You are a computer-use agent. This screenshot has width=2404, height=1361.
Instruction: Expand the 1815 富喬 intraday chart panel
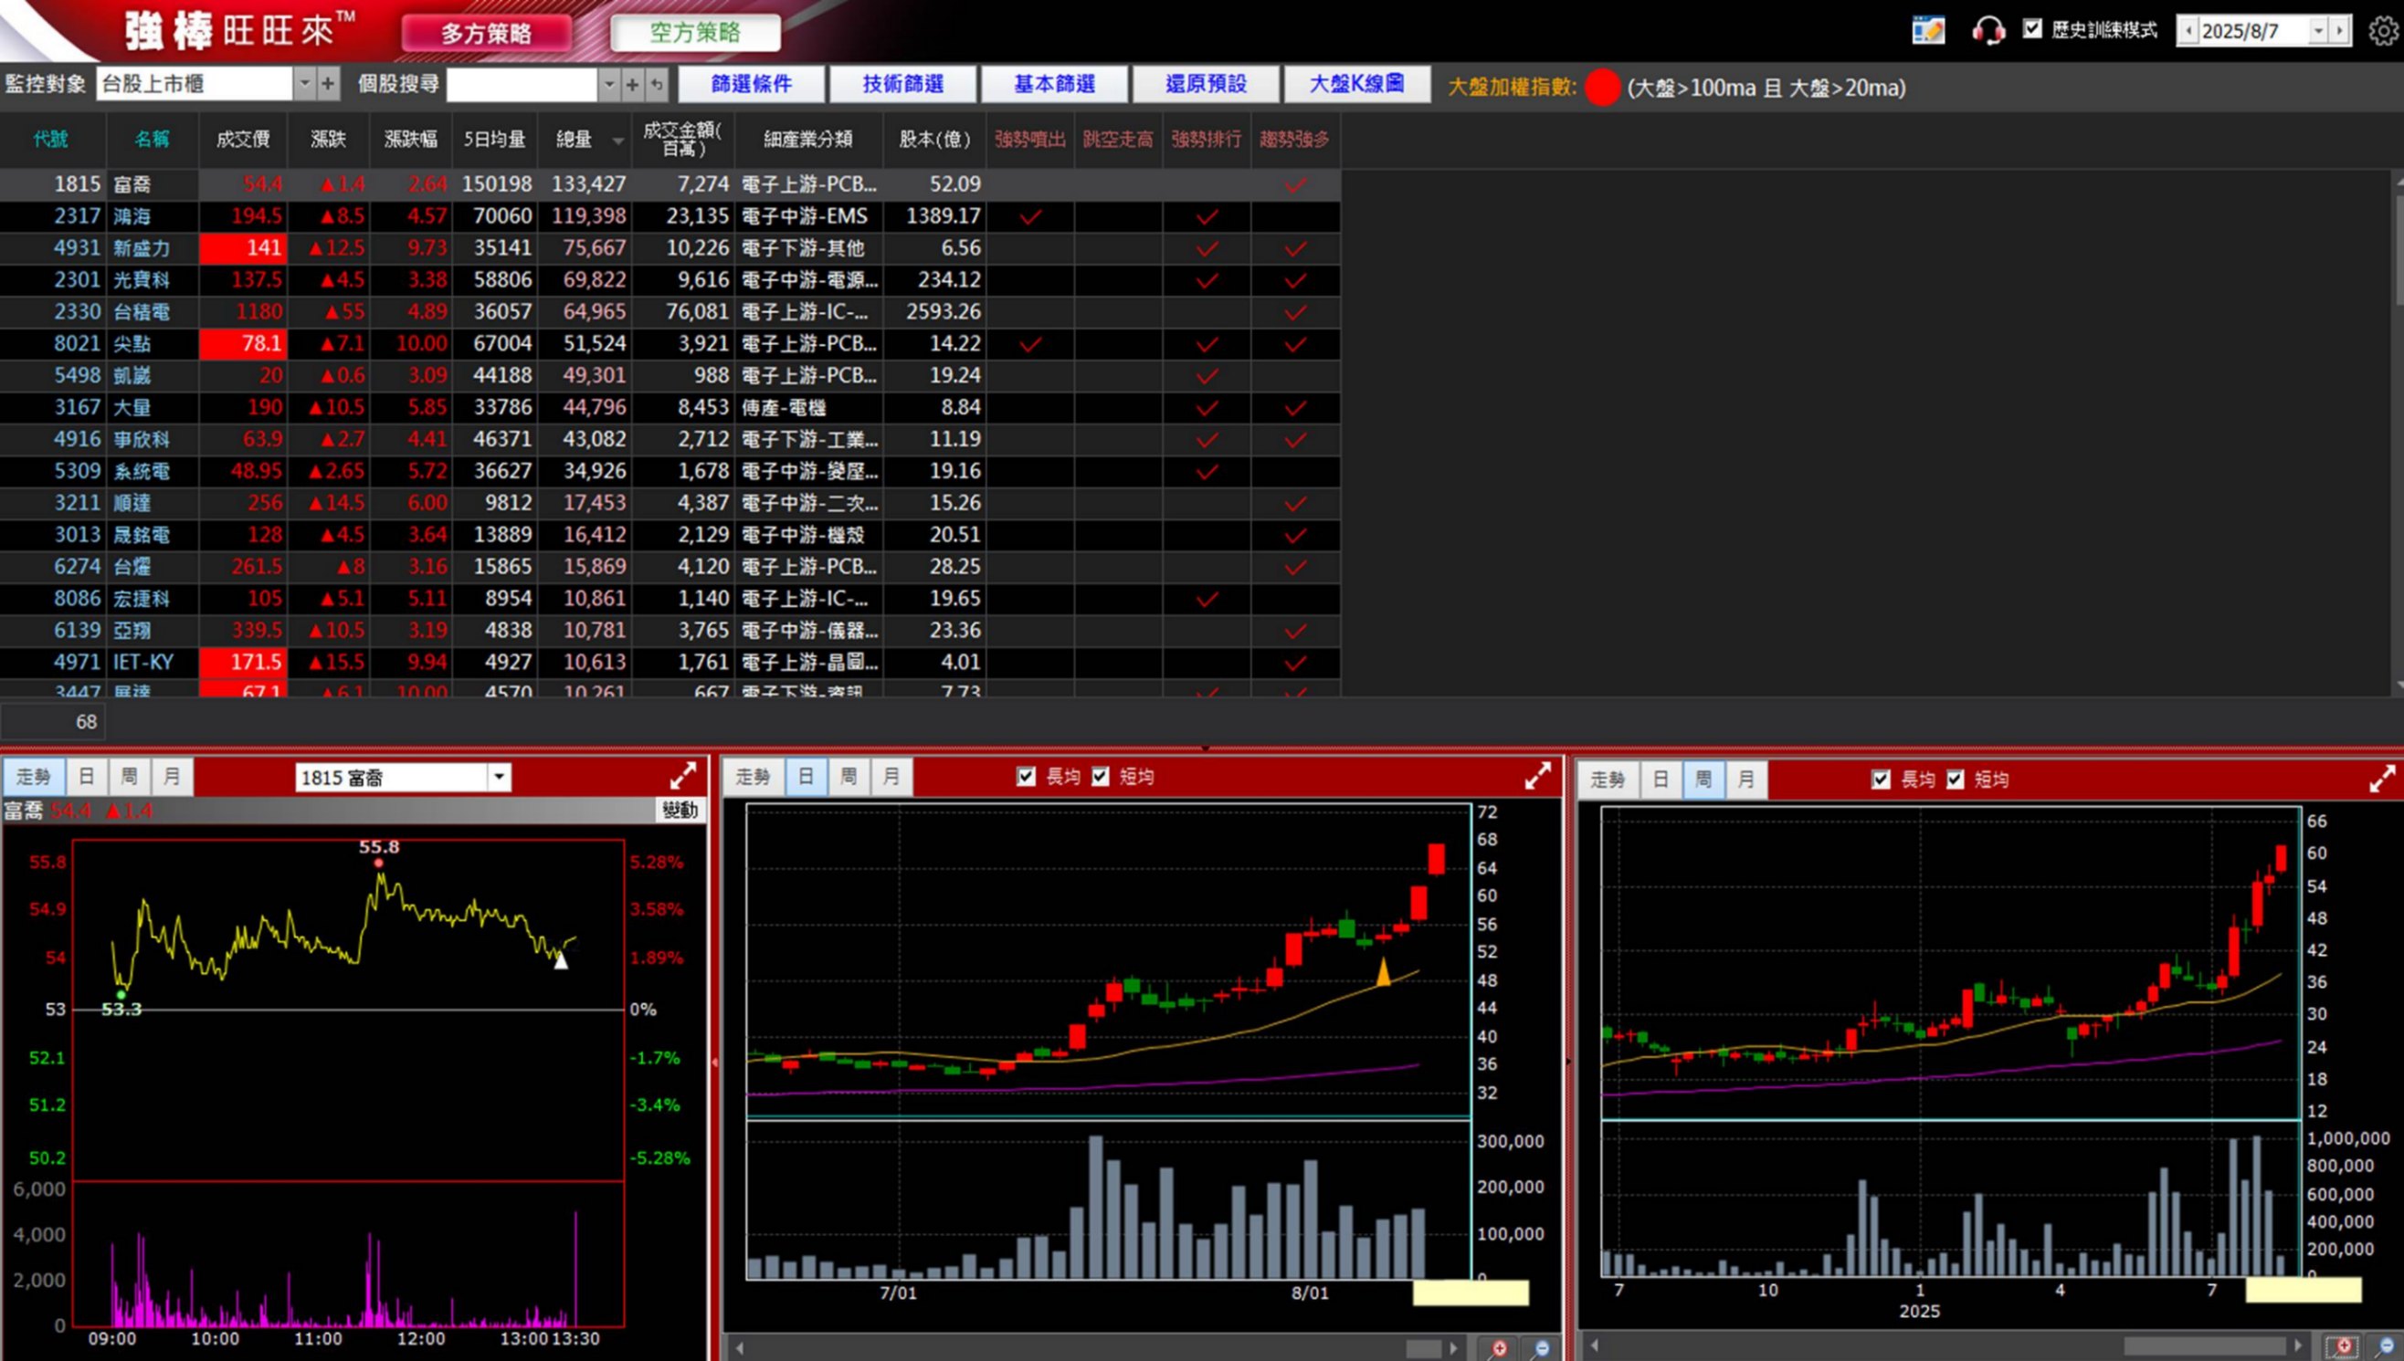682,775
